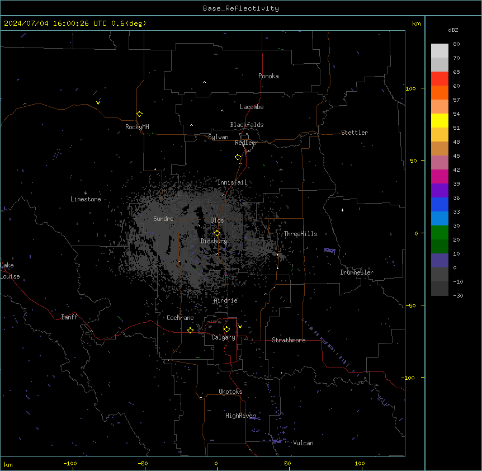The width and height of the screenshot is (482, 471).
Task: Click the Calgary city label
Action: (223, 337)
